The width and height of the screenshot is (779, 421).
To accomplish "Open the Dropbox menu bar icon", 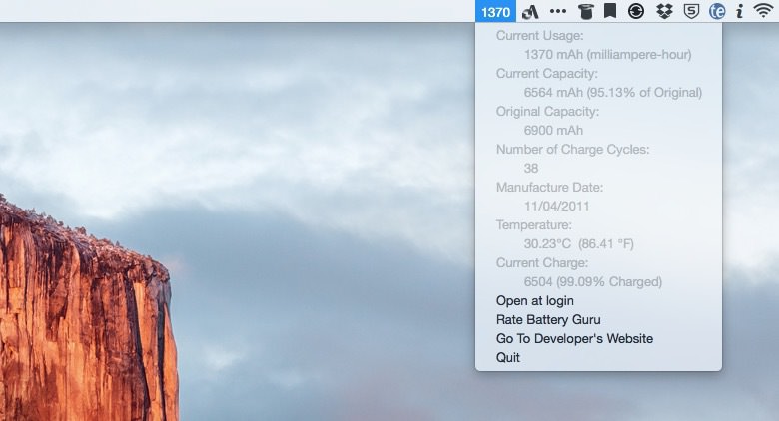I will point(664,11).
